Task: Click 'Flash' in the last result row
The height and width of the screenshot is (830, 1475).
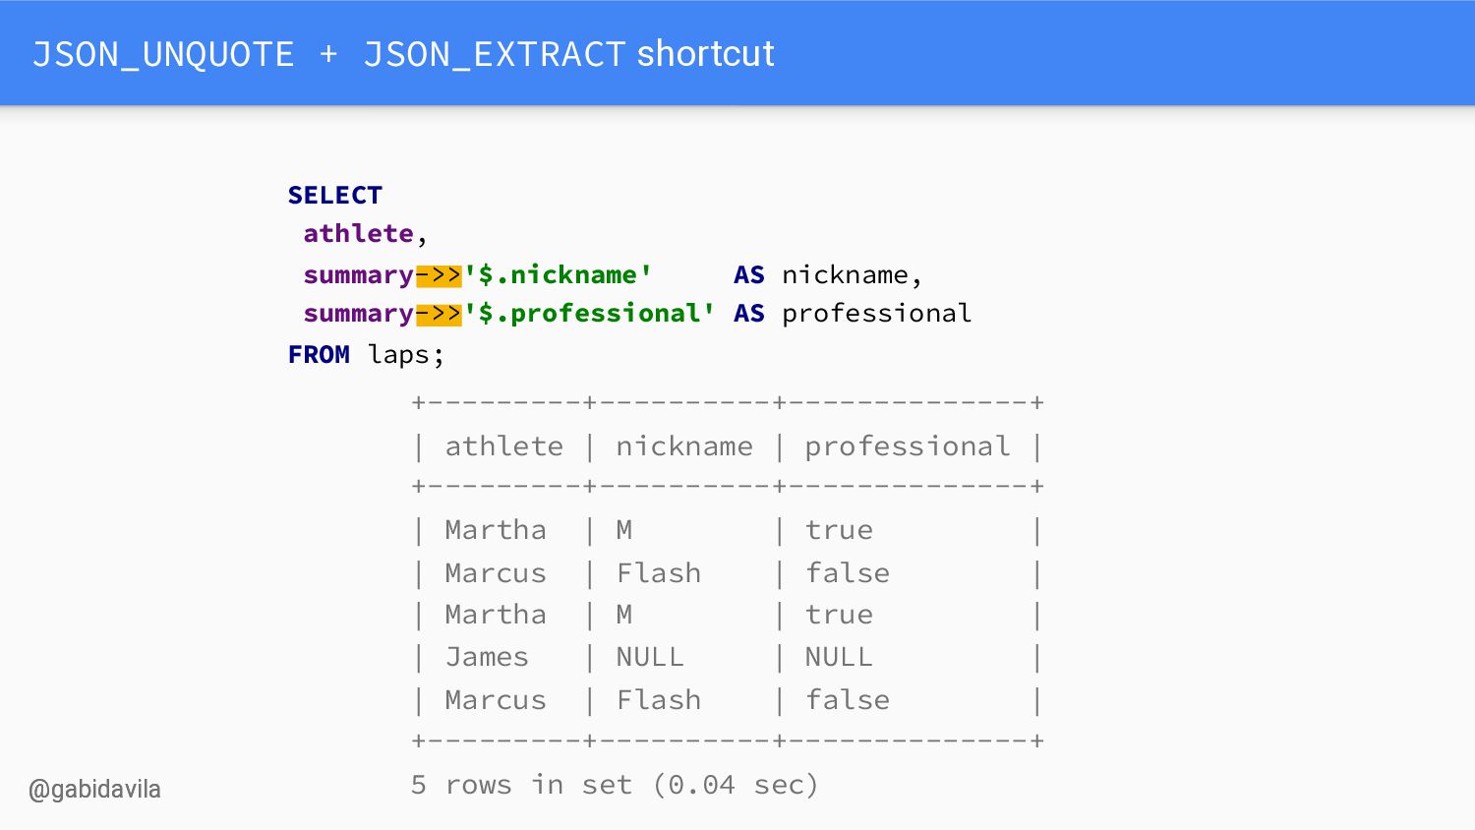Action: click(x=659, y=700)
